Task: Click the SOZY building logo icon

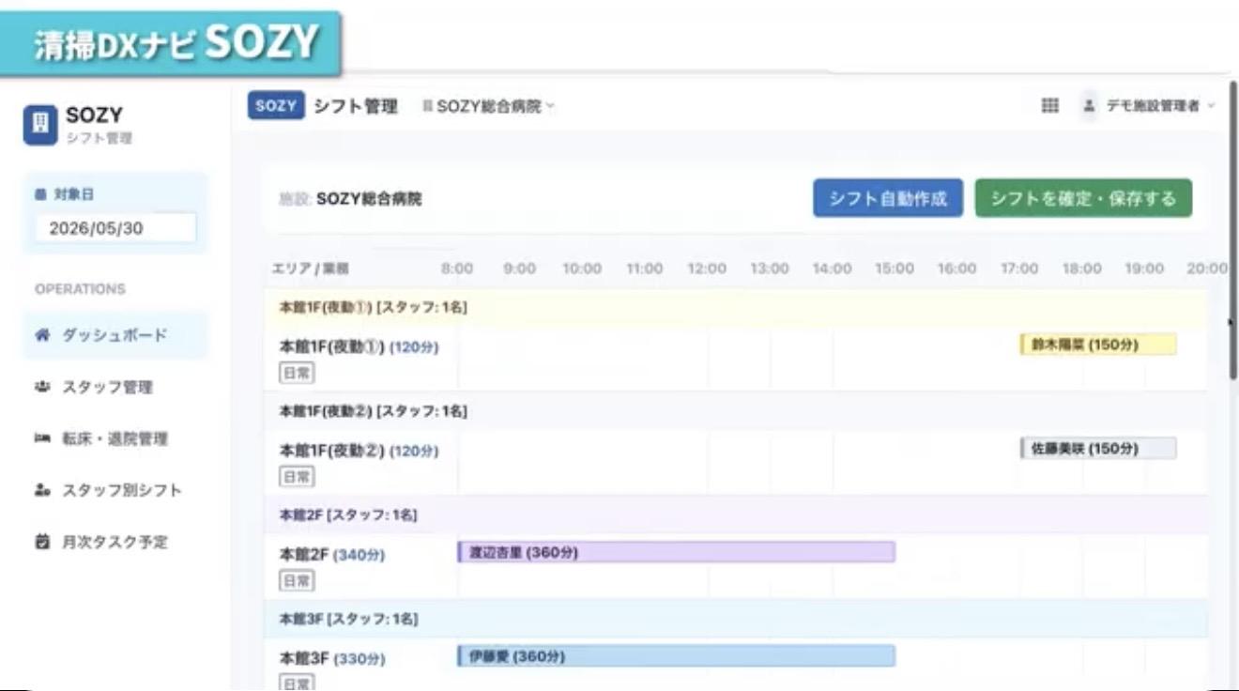Action: (40, 125)
